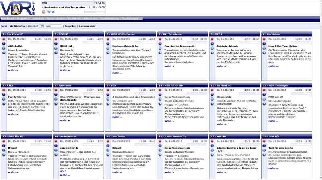The width and height of the screenshot is (322, 180).
Task: Open the Zeitleiste menu item
Action: (x=38, y=19)
